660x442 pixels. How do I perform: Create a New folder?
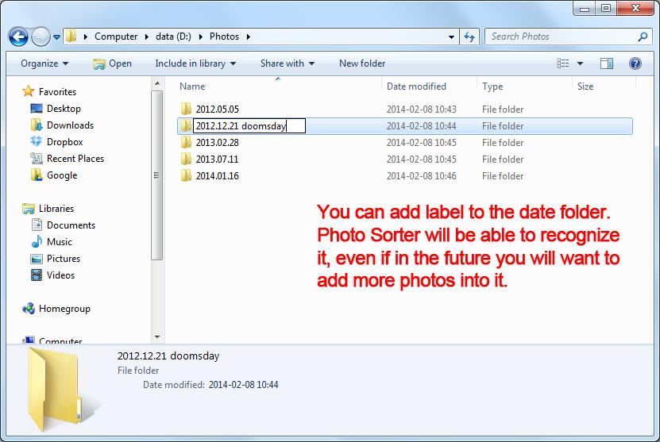click(362, 63)
